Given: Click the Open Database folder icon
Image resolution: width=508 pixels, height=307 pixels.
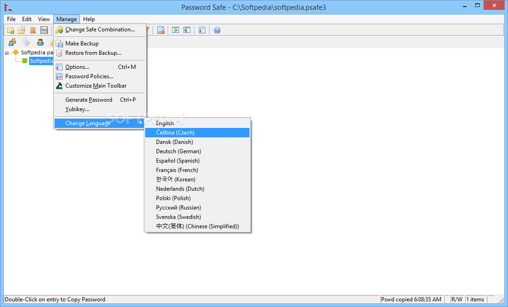Looking at the screenshot, I should tap(22, 30).
